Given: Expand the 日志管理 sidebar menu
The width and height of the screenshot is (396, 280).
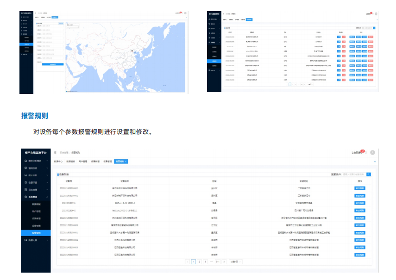Looking at the screenshot, I should [36, 189].
